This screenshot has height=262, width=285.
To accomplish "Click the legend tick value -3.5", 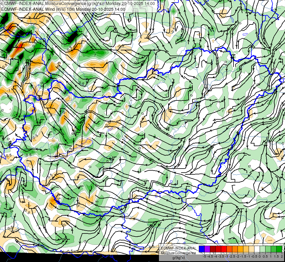I will coord(221,256).
